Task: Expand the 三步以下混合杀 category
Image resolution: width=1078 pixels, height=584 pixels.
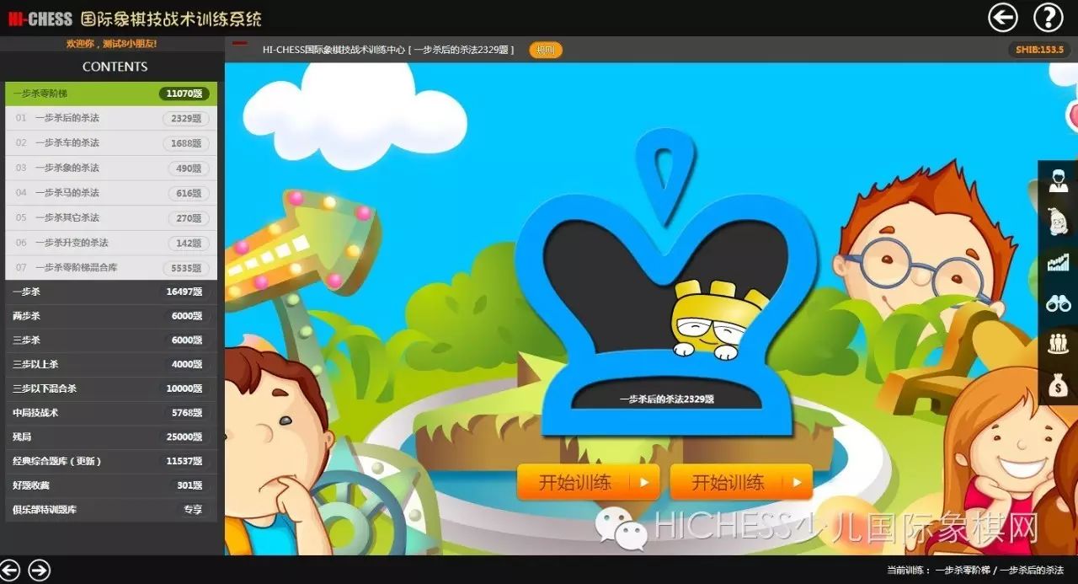Action: click(x=111, y=389)
